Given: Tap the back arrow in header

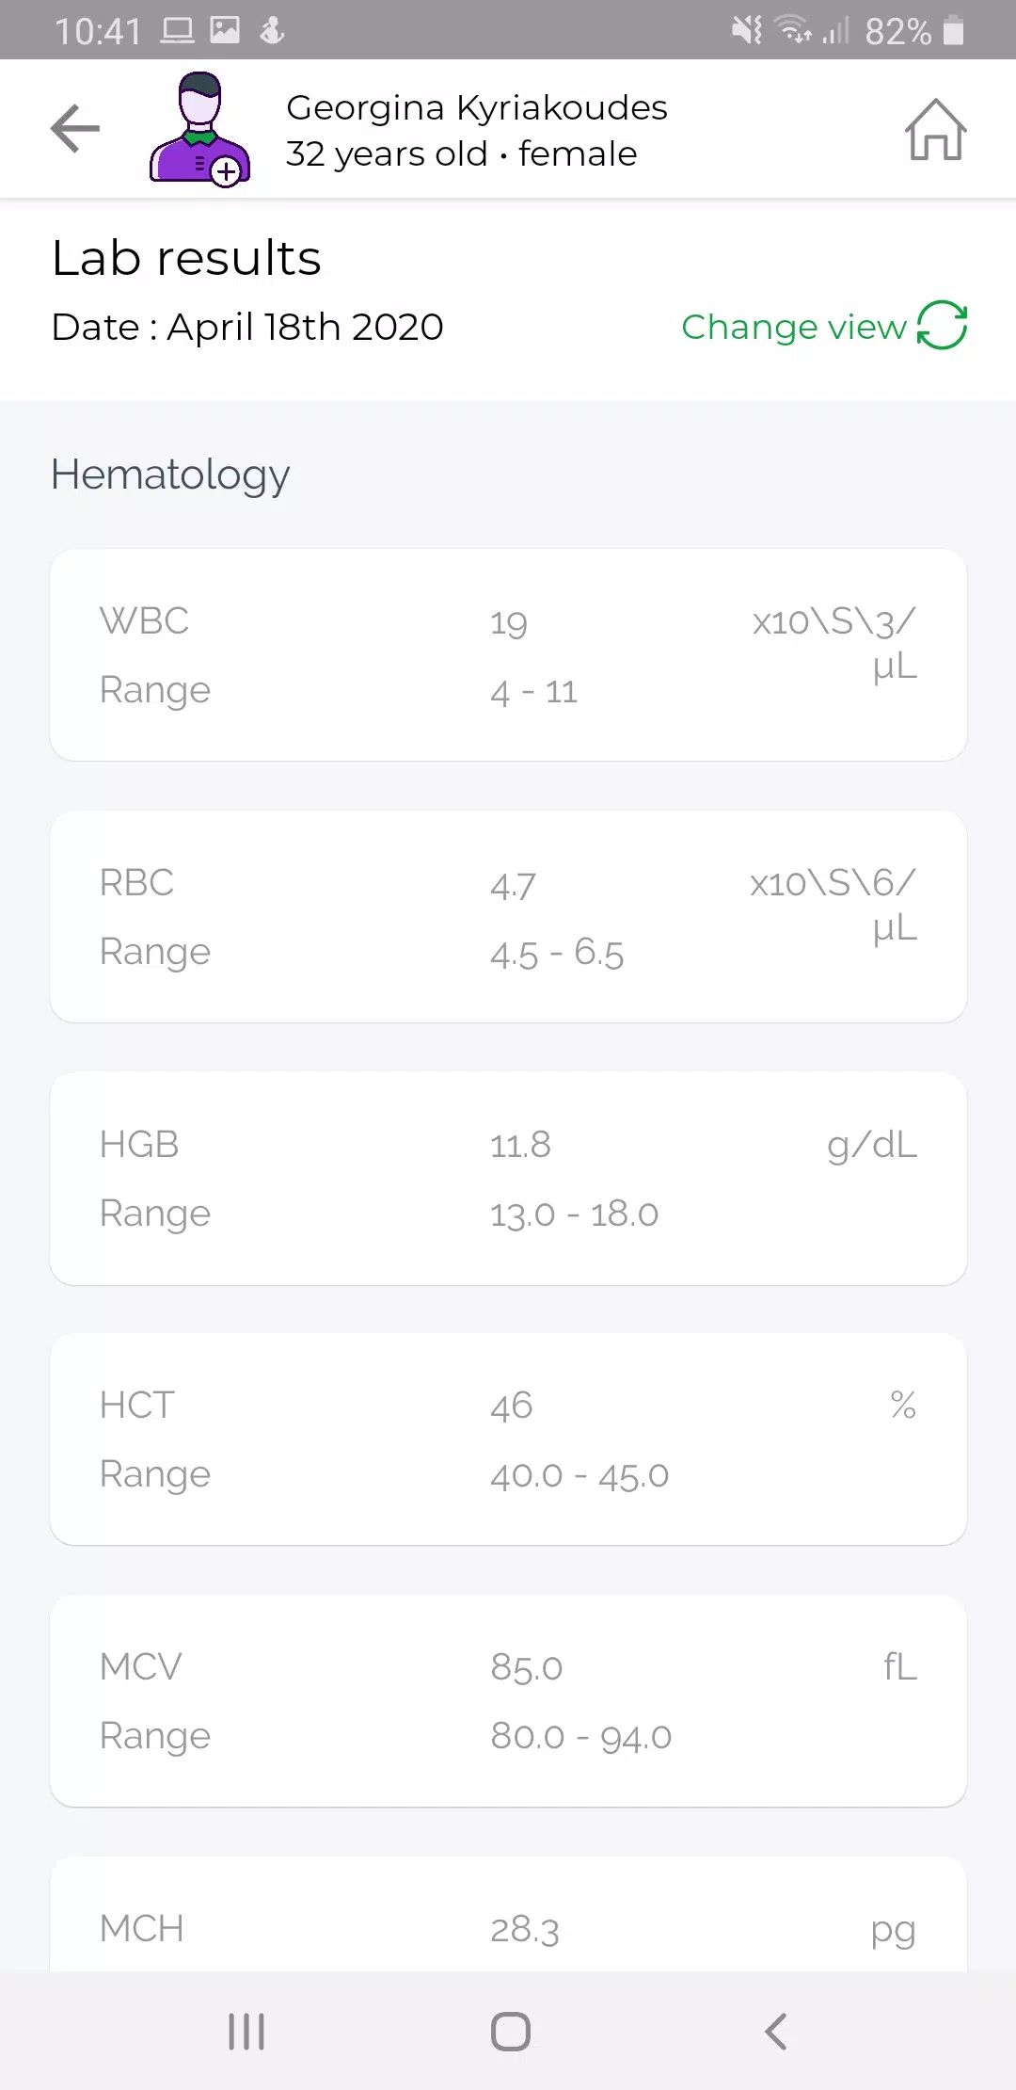Looking at the screenshot, I should 75,129.
